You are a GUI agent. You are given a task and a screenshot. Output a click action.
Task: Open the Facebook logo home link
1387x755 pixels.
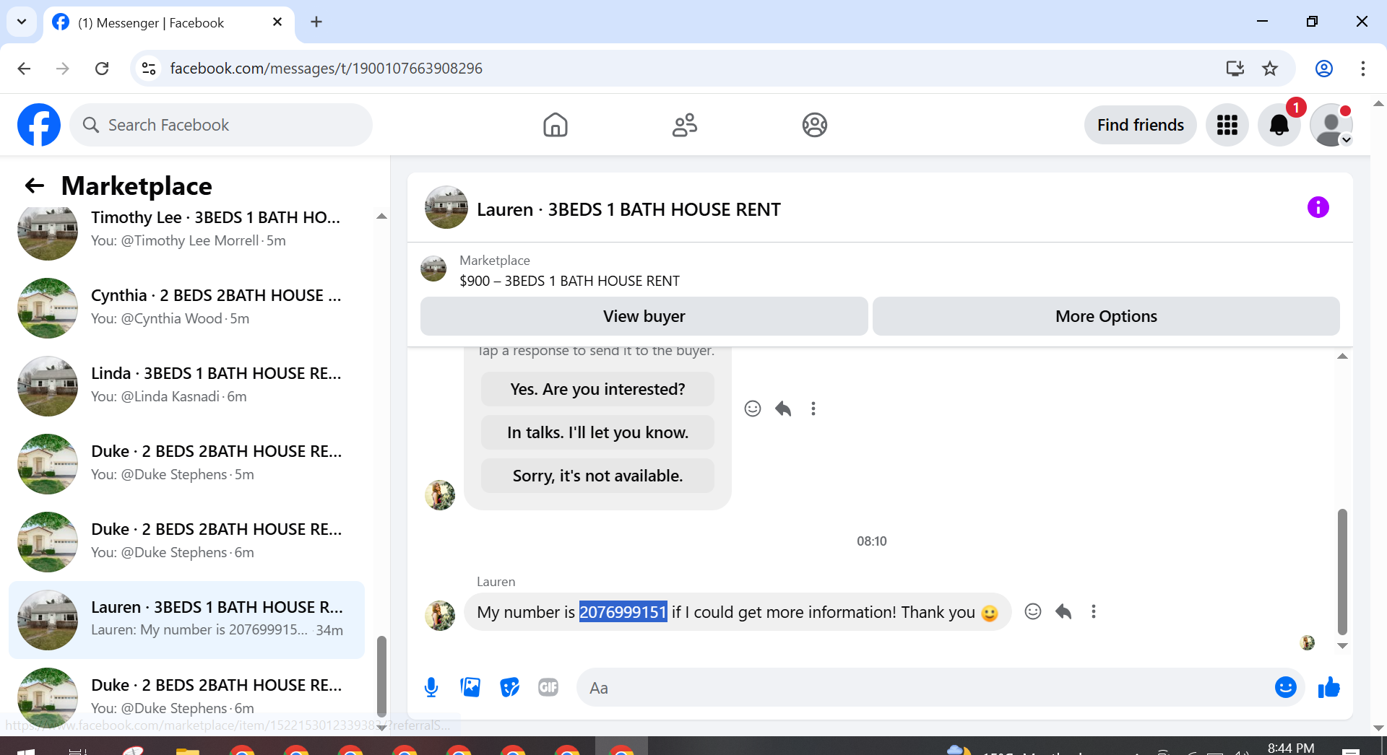click(x=39, y=125)
